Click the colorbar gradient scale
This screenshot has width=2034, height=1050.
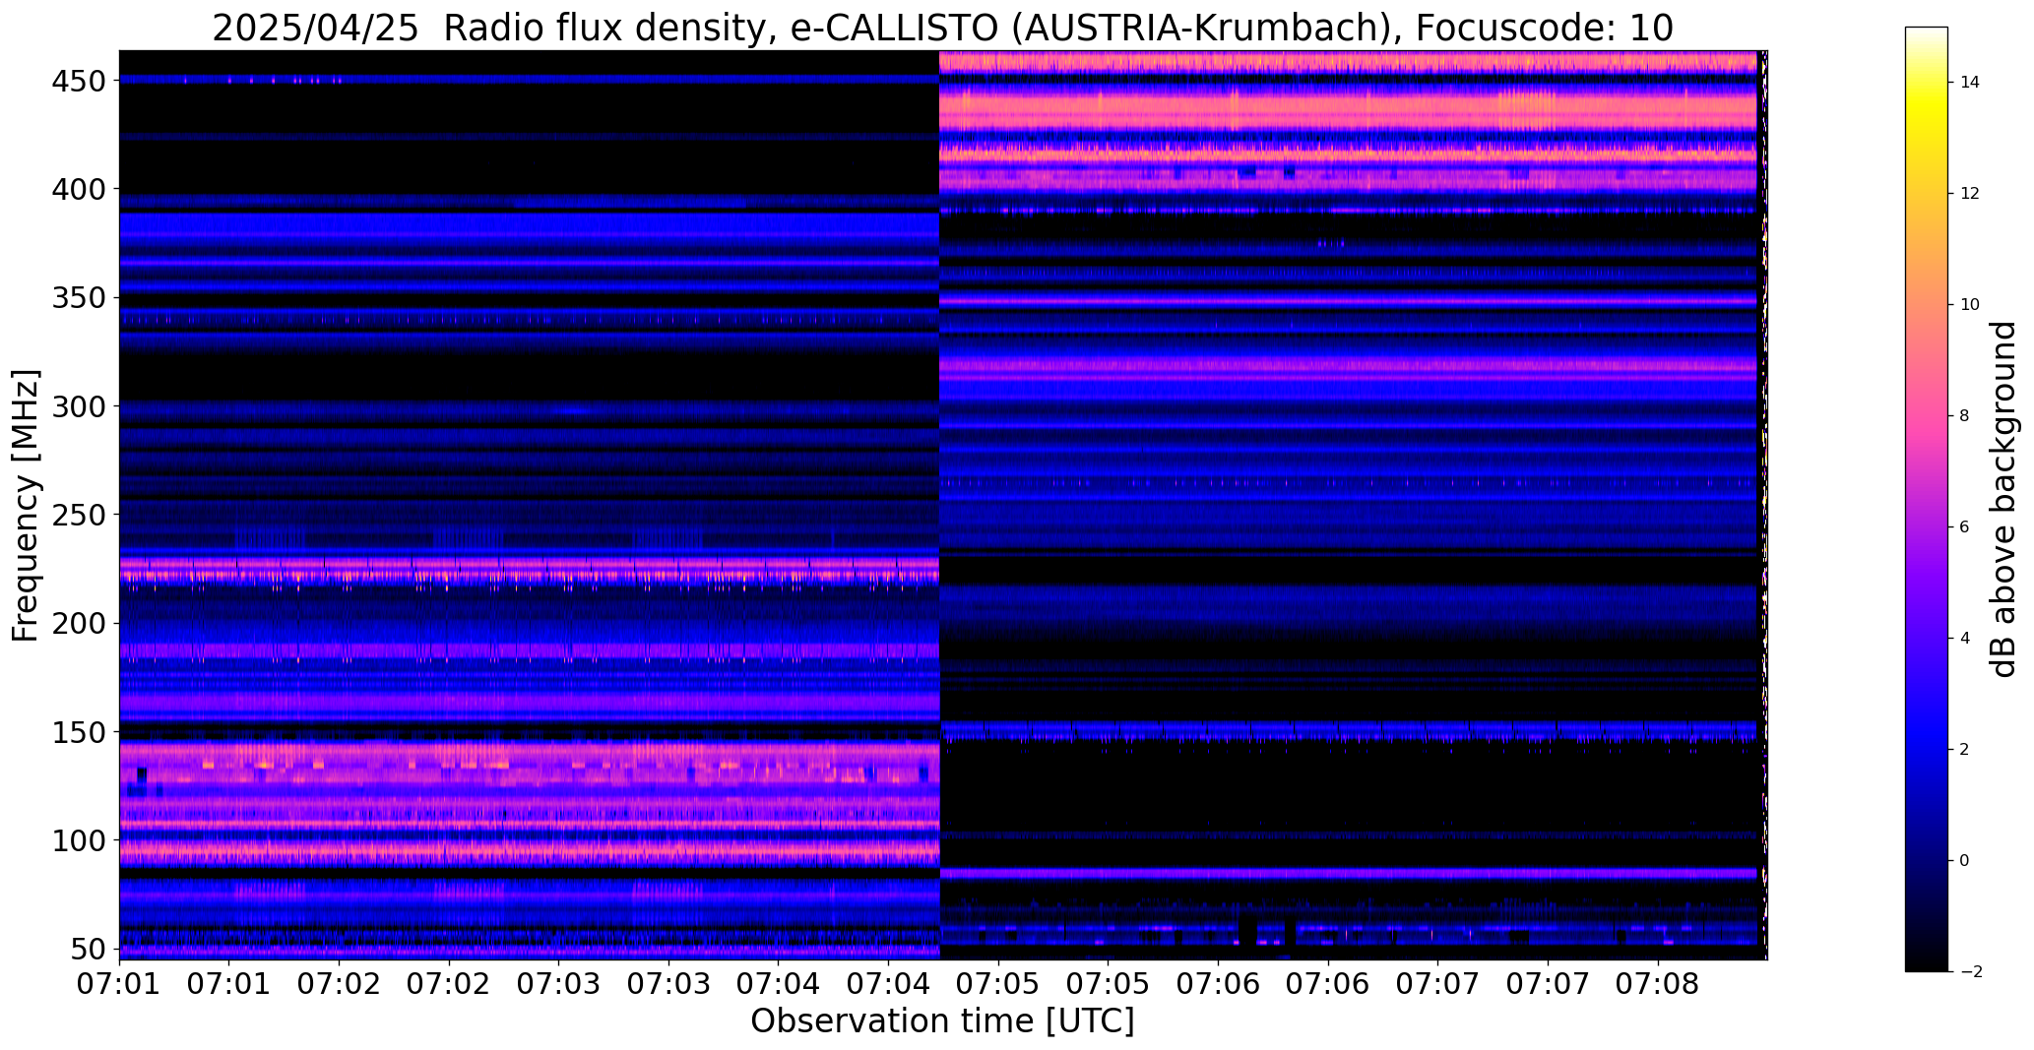tap(1927, 499)
